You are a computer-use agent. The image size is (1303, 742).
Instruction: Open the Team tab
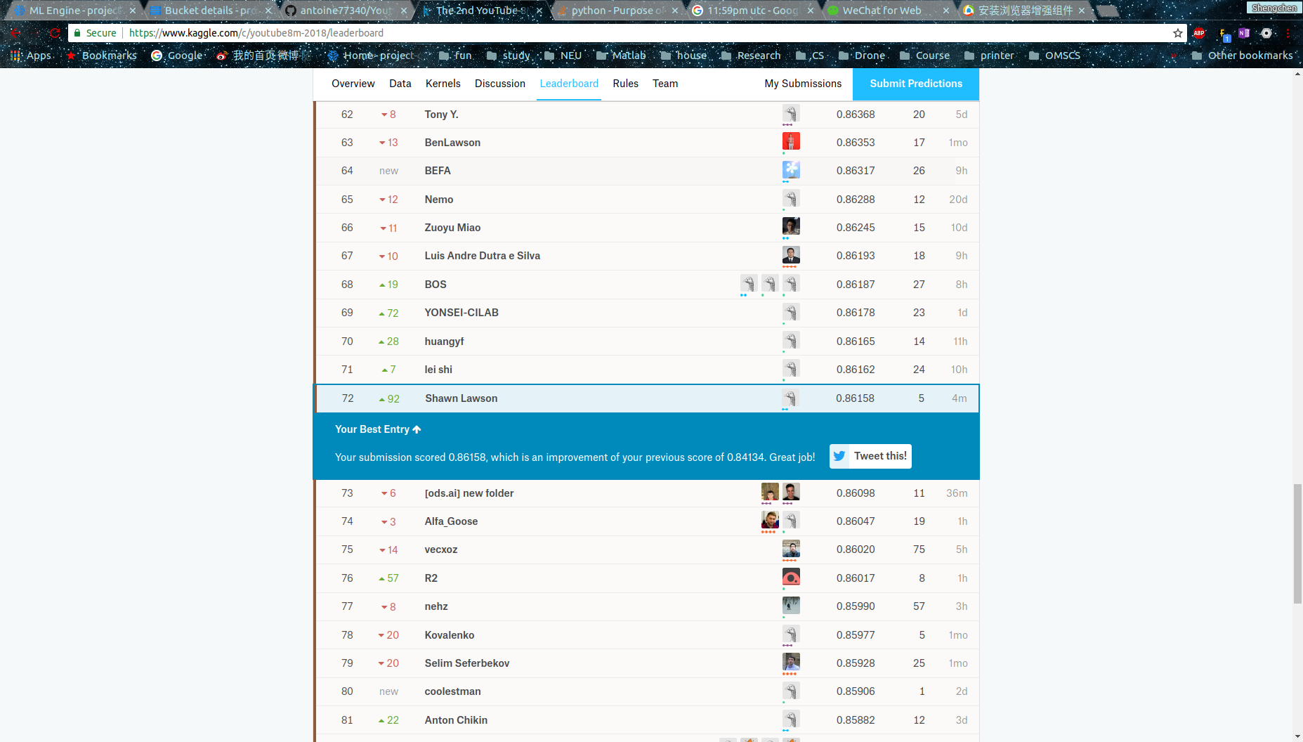665,84
